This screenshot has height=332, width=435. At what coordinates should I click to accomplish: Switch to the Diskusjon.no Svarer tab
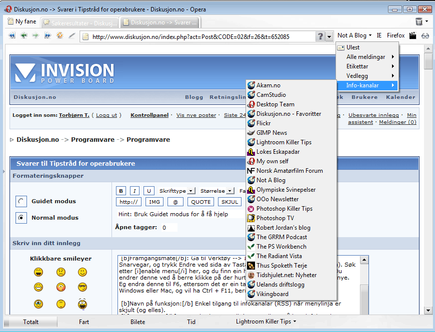[160, 22]
